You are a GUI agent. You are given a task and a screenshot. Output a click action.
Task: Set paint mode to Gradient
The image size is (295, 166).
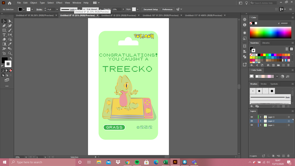point(7,70)
